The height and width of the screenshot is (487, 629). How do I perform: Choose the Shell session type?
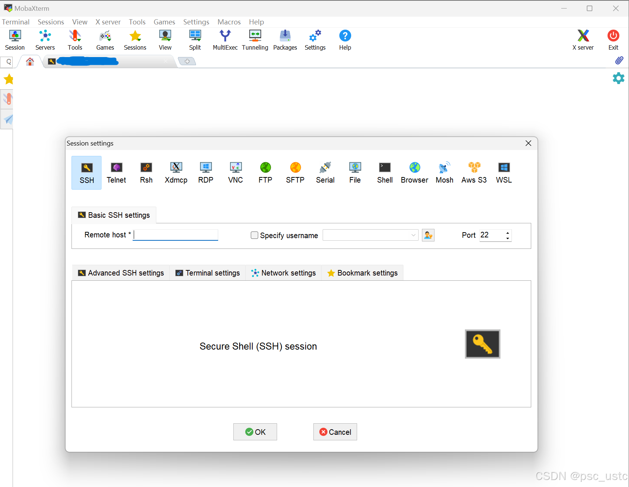click(385, 173)
